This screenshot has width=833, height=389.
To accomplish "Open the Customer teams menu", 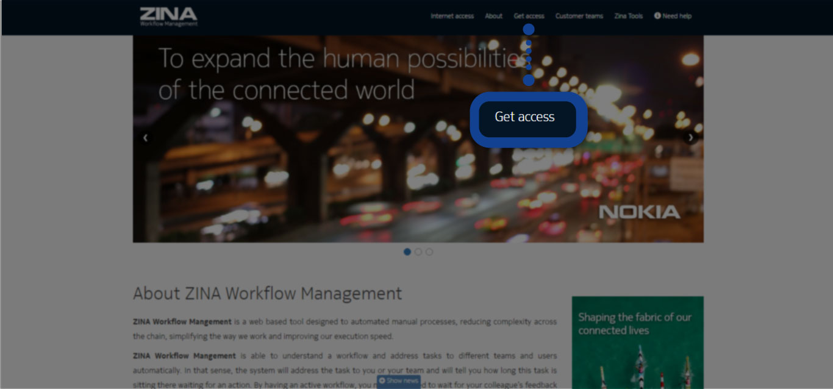I will [x=579, y=16].
